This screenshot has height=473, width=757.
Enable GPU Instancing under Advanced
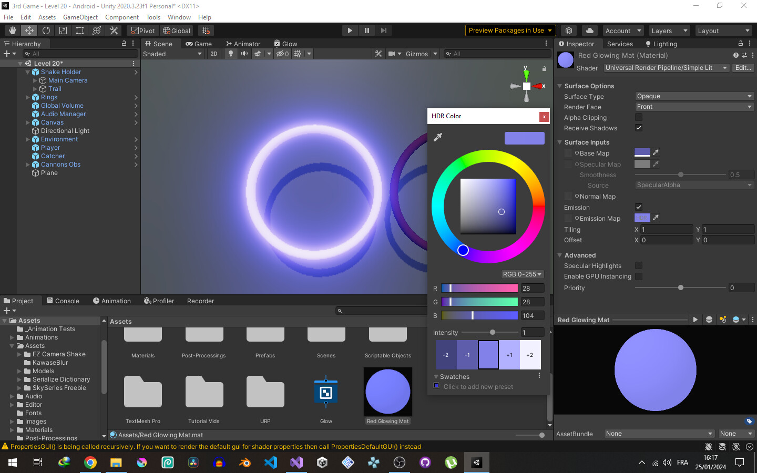coord(638,276)
